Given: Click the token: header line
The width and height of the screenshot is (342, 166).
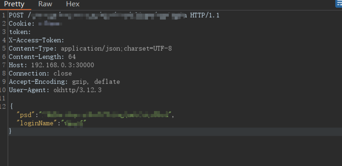Looking at the screenshot, I should tap(20, 32).
